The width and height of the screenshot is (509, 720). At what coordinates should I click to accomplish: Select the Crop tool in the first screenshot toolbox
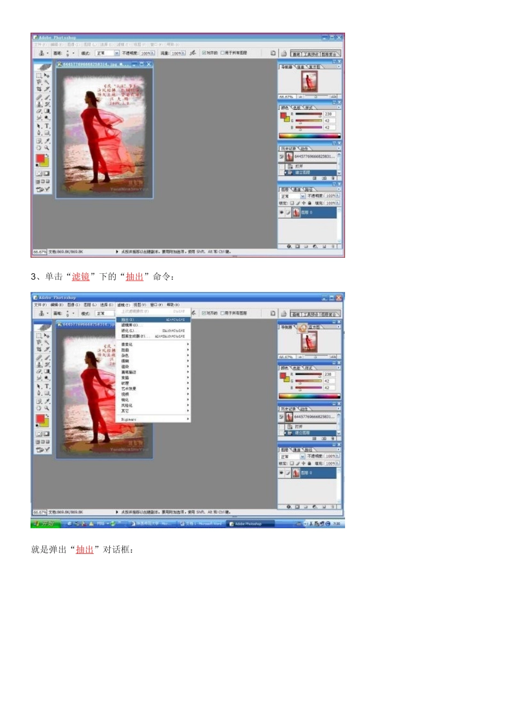click(x=39, y=89)
